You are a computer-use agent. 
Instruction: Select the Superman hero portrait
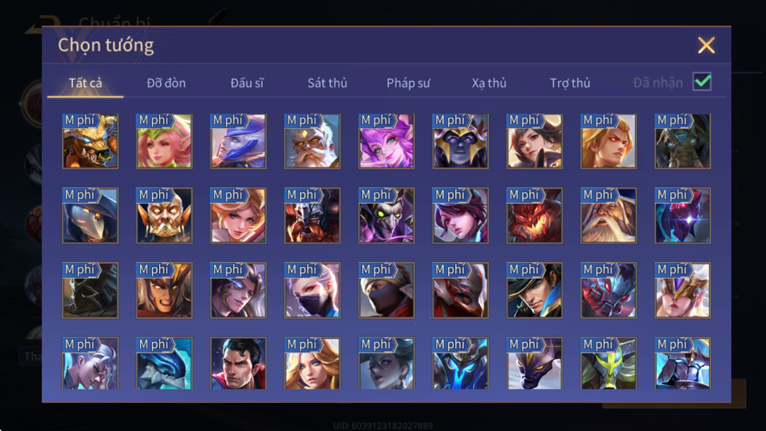click(x=239, y=363)
